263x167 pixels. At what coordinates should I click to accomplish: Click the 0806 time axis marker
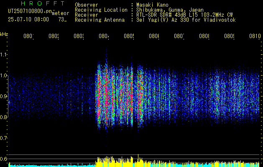click(x=154, y=36)
